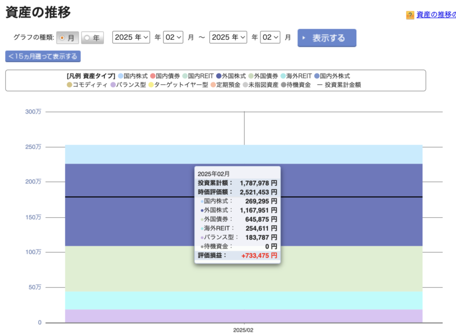Click the 15ヵ月遡って表示する button
Viewport: 456px width, 334px height.
tap(43, 56)
